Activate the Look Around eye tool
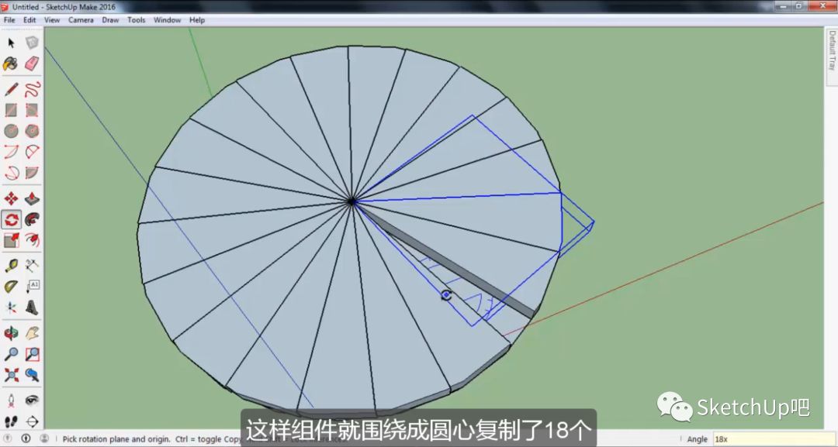Image resolution: width=838 pixels, height=447 pixels. (x=32, y=401)
